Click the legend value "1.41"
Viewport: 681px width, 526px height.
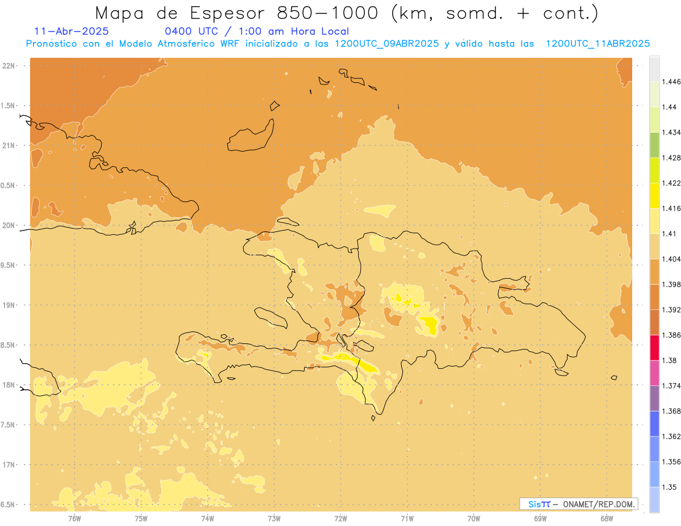pos(669,234)
